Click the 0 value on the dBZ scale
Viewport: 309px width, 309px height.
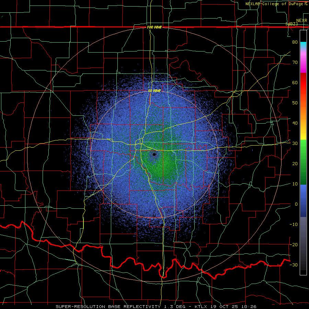(x=296, y=204)
